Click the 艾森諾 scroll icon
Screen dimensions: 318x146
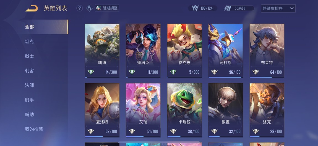pyautogui.click(x=228, y=8)
